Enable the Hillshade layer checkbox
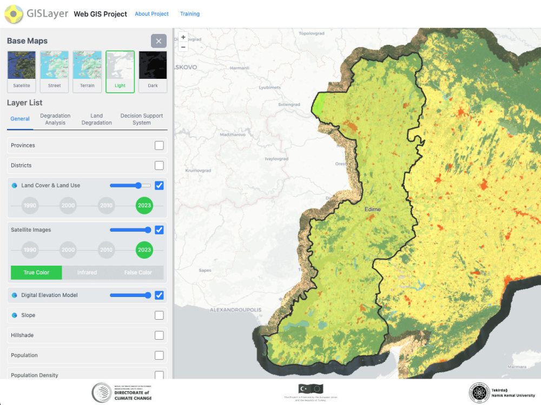541x405 pixels. [159, 335]
